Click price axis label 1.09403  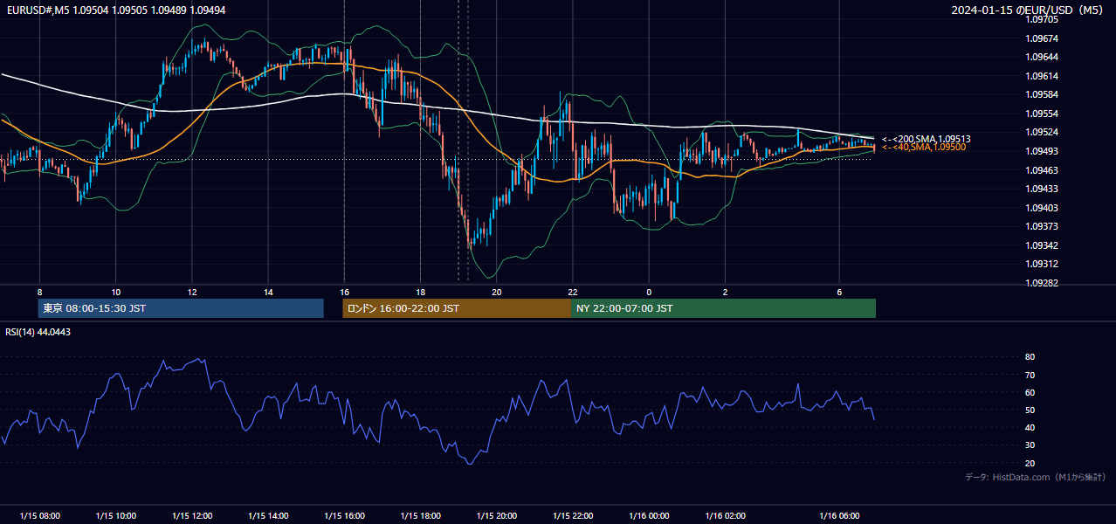1041,208
